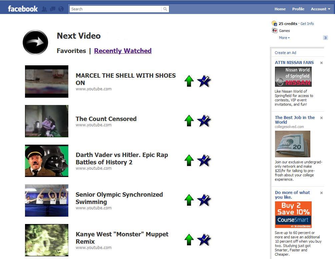Open the Profile menu item
Viewport: 335px width, 259px height.
tap(298, 9)
